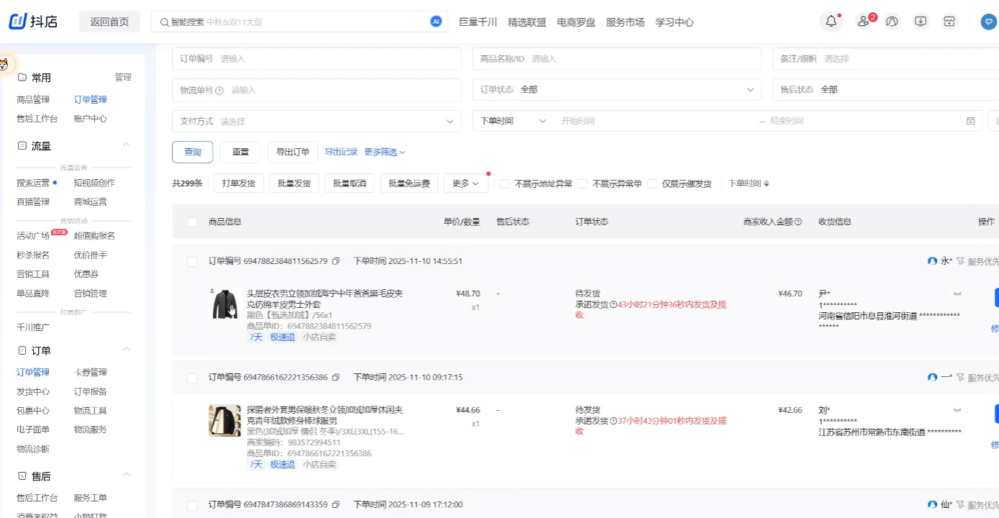
Task: Open the notification bell icon
Action: click(x=831, y=22)
